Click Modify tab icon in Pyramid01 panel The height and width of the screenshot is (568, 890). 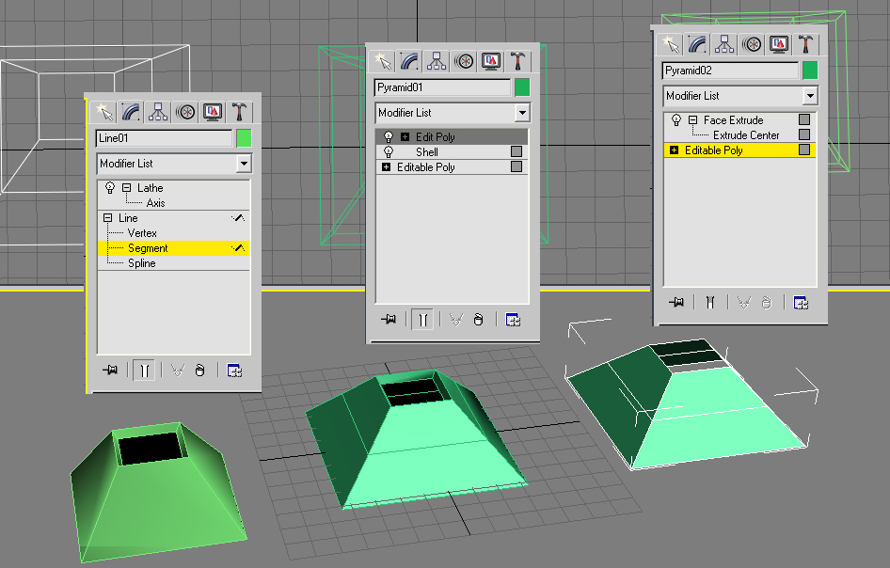[409, 61]
